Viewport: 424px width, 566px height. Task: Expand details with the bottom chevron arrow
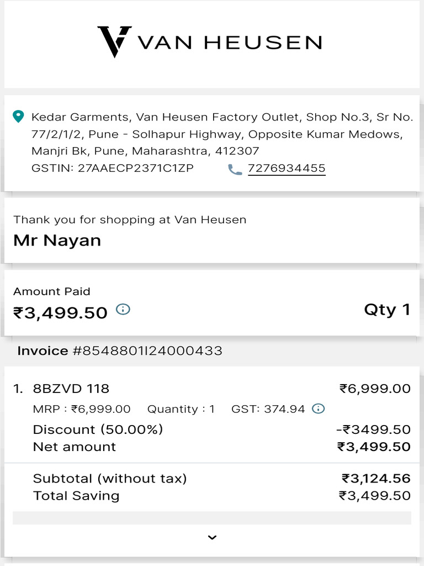point(212,537)
